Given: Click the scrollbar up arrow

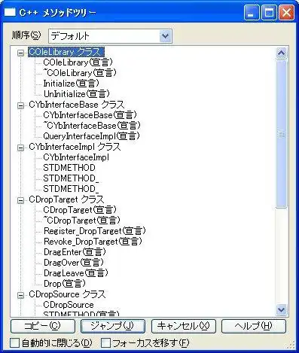Looking at the screenshot, I should (x=281, y=53).
